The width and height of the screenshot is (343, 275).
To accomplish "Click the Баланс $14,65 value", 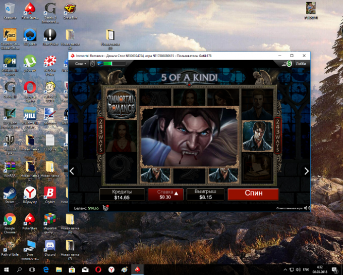I will coord(93,208).
